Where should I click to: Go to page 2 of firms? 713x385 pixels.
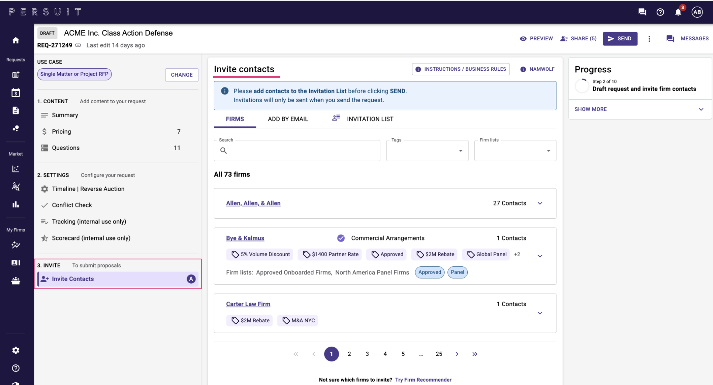[349, 354]
